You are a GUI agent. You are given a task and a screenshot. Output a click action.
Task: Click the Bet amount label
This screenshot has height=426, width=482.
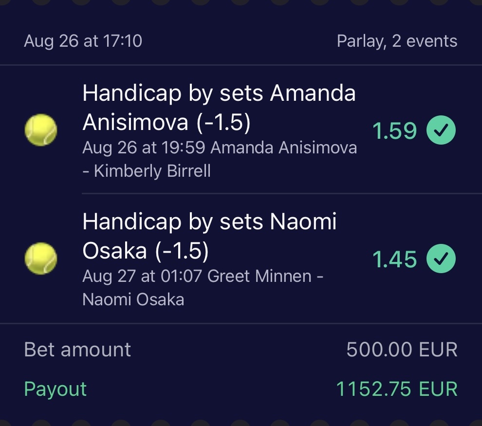click(77, 350)
